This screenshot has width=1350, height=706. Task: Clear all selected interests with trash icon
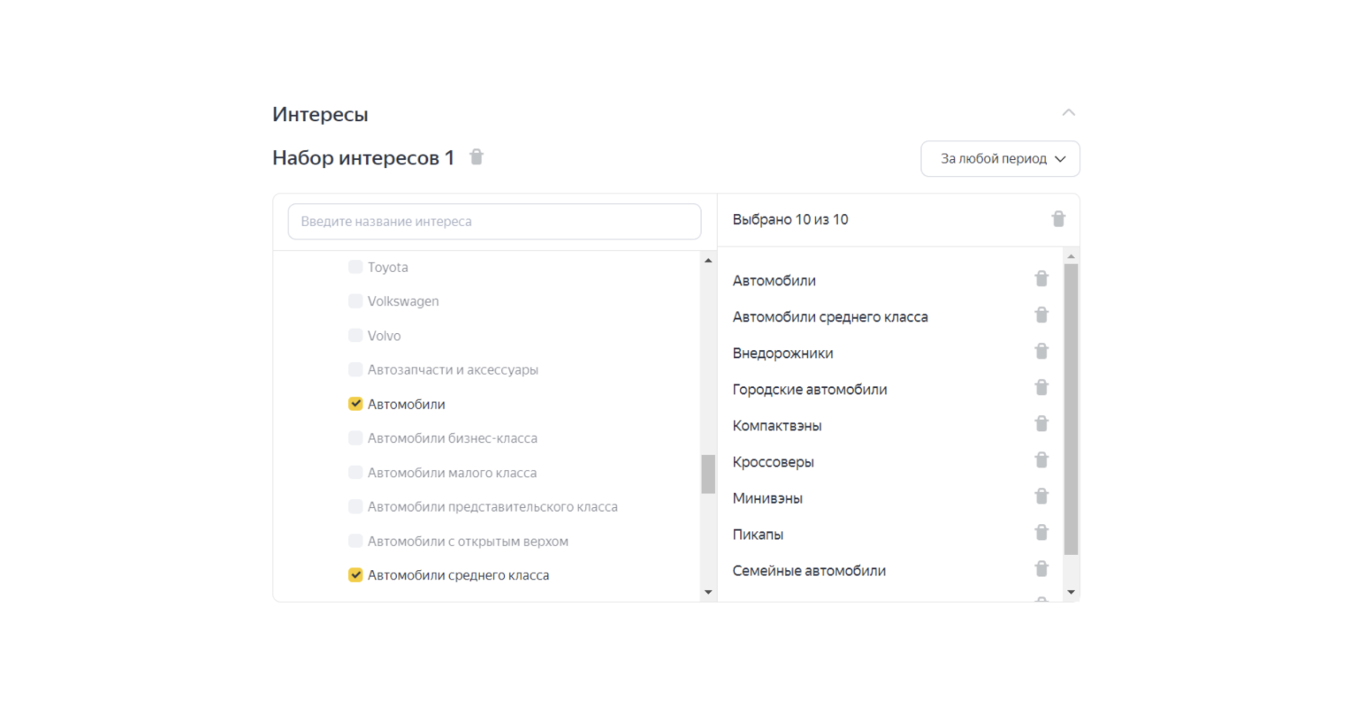1058,219
